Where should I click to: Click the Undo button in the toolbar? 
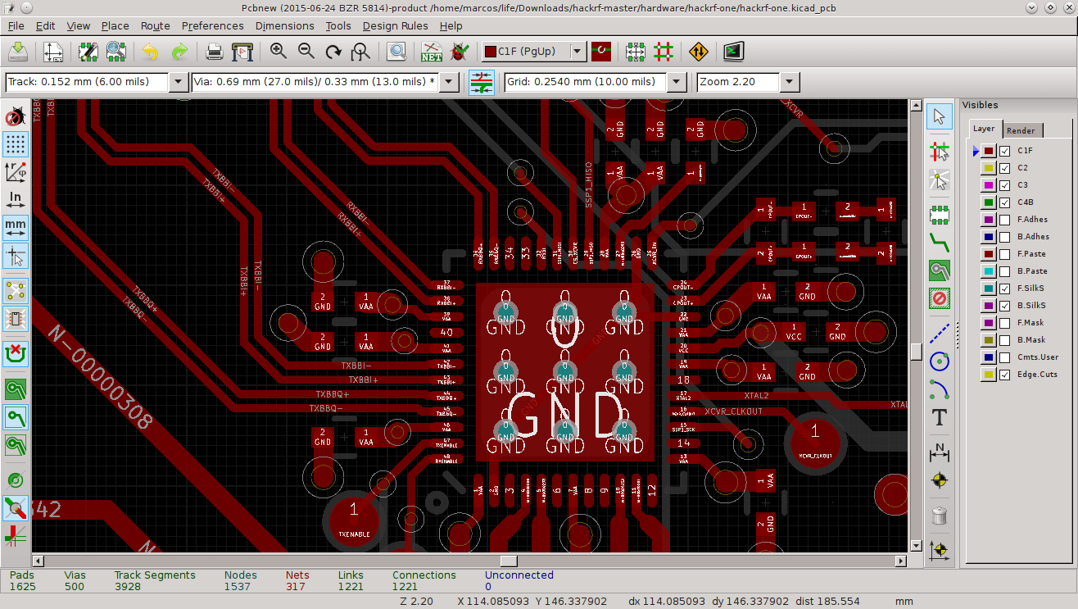[x=152, y=51]
